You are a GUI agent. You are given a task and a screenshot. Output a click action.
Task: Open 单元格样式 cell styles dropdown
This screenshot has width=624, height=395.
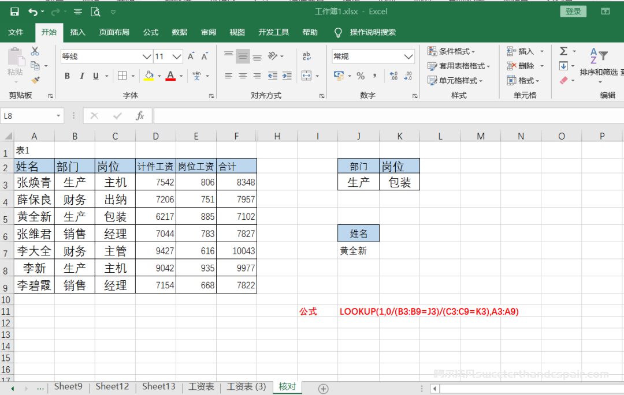(x=455, y=81)
